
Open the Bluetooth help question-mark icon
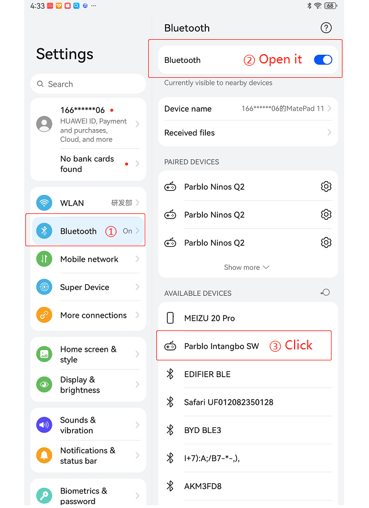pos(326,28)
